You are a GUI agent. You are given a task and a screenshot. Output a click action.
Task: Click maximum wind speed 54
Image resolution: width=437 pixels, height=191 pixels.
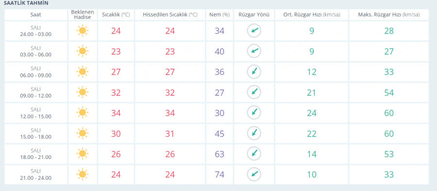[389, 92]
